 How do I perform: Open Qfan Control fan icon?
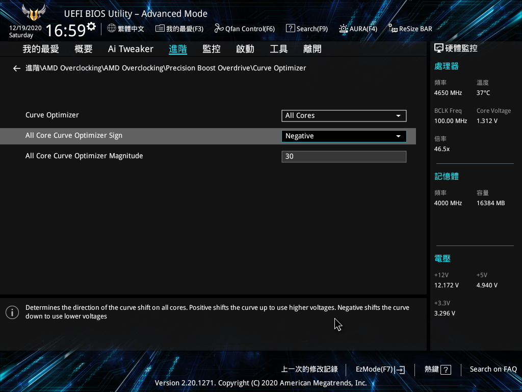tap(219, 29)
